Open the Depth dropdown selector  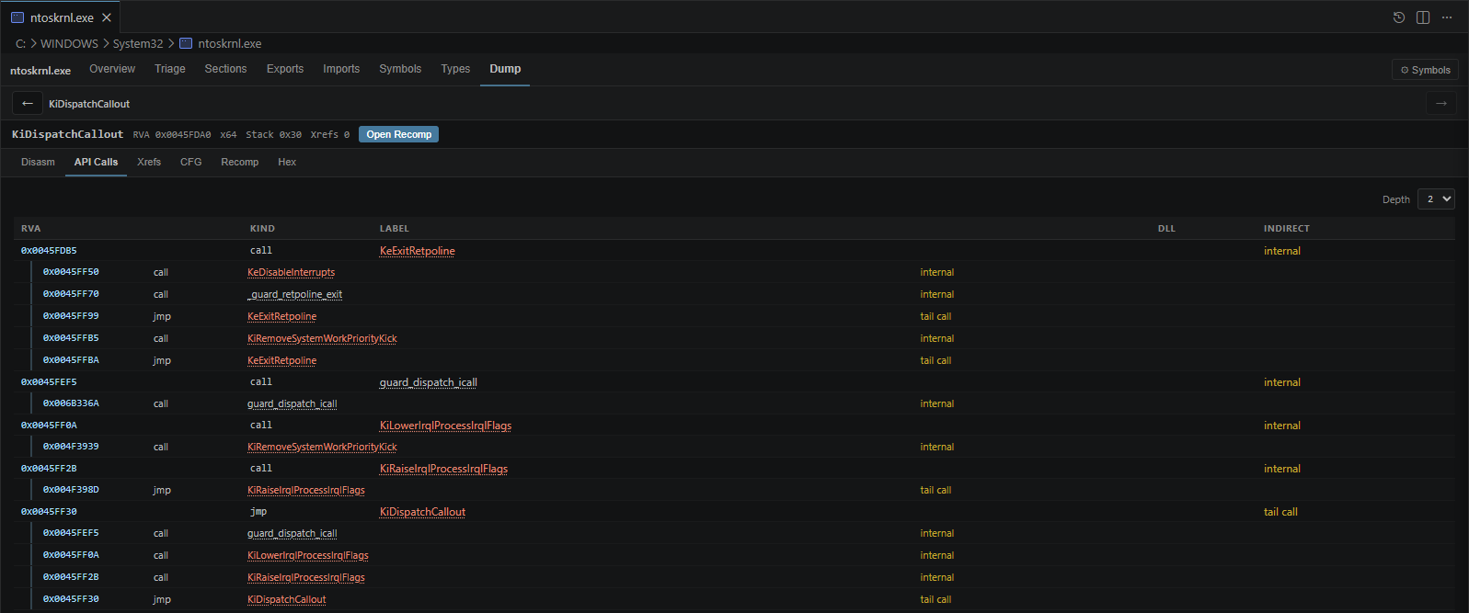pyautogui.click(x=1436, y=199)
